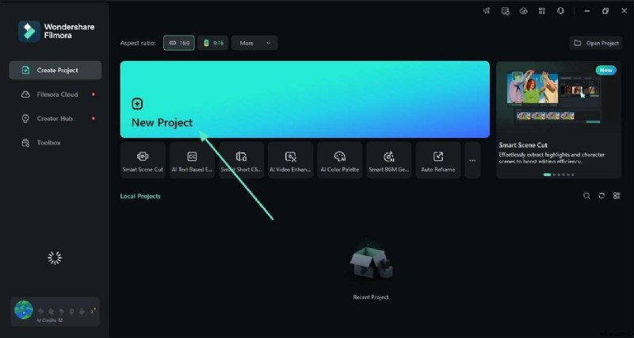Launch Auto Reframe tool

click(x=438, y=160)
